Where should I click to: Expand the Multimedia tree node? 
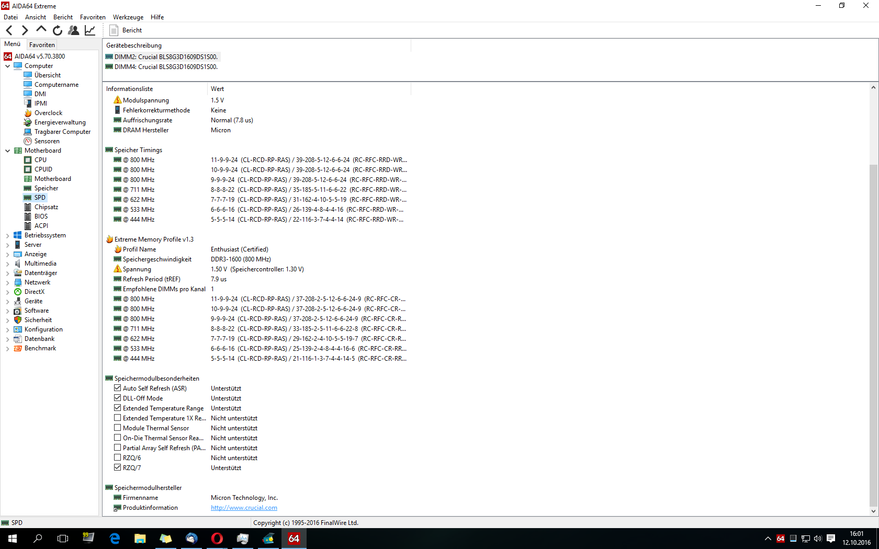(7, 264)
